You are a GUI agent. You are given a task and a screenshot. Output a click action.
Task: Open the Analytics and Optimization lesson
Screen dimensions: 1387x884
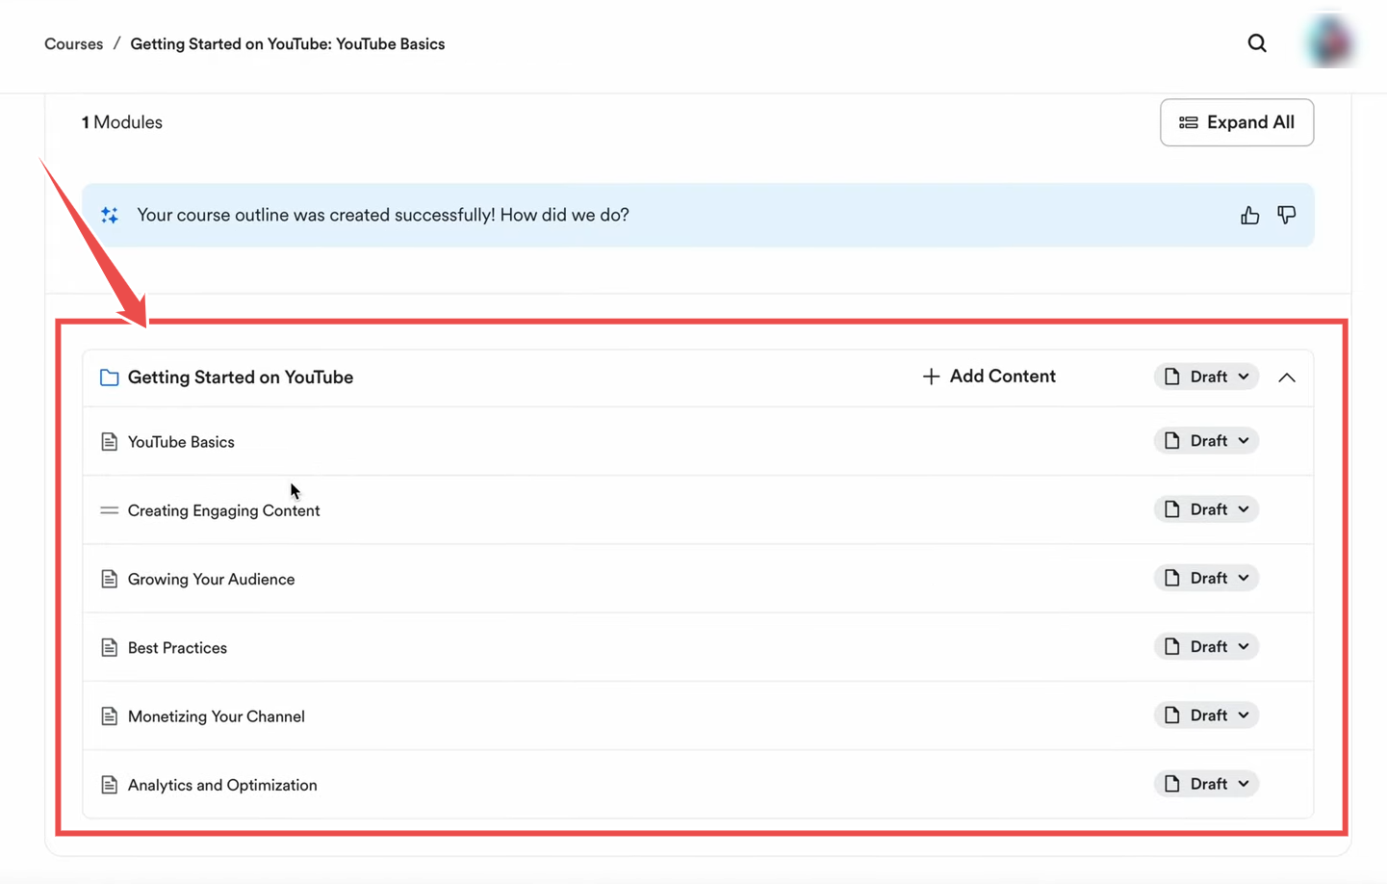coord(222,785)
